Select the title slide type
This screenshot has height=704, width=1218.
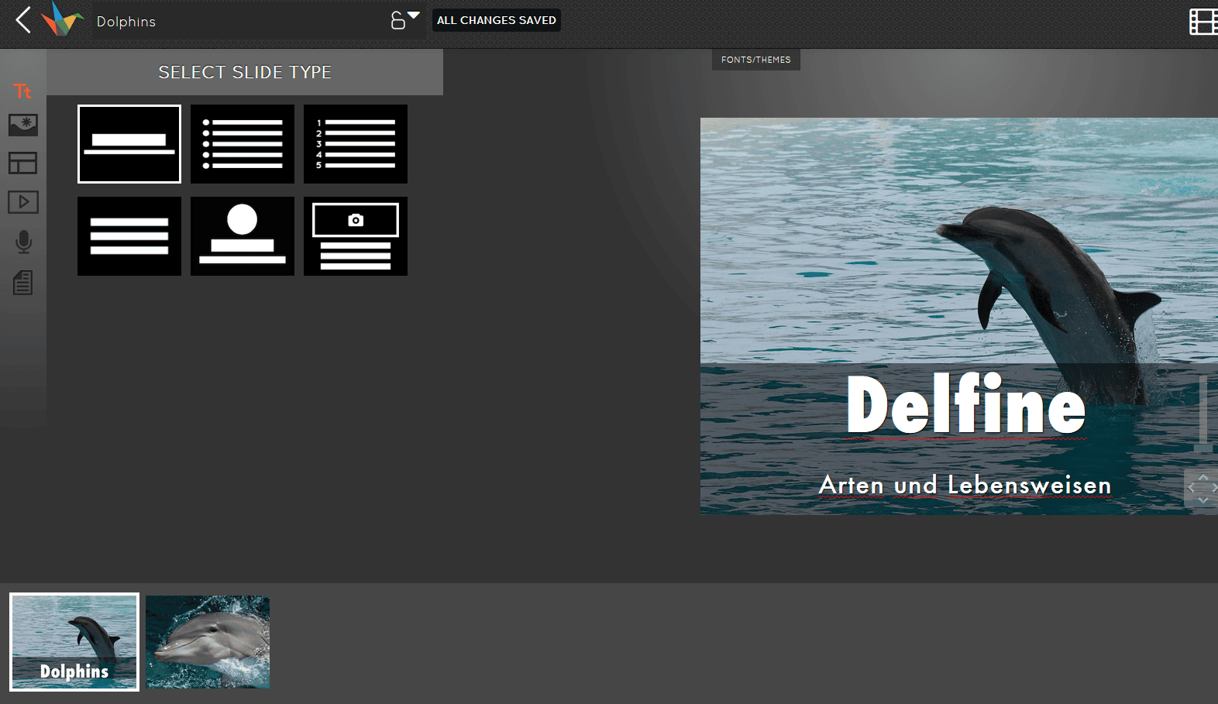pyautogui.click(x=129, y=144)
